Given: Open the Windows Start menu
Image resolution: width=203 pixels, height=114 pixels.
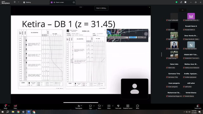Looking at the screenshot, I should pos(3,112).
